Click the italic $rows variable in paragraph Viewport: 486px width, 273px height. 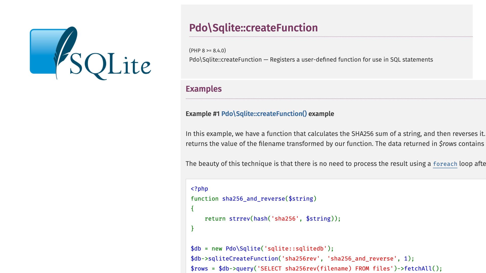448,144
